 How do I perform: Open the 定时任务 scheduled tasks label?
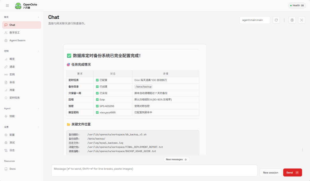15,98
